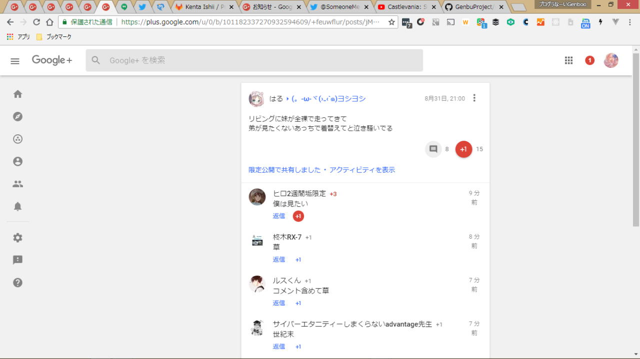Expand the hamburger main menu
Screen dimensions: 640x359
(x=15, y=60)
